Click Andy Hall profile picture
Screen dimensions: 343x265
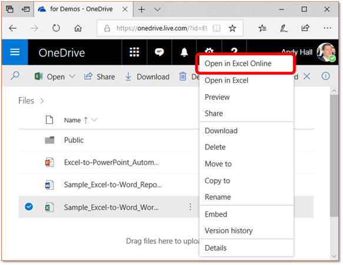click(x=326, y=52)
